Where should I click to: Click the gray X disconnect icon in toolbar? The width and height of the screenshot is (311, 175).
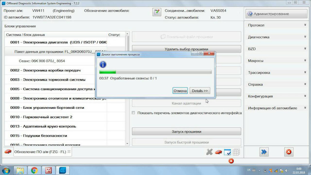(x=209, y=152)
